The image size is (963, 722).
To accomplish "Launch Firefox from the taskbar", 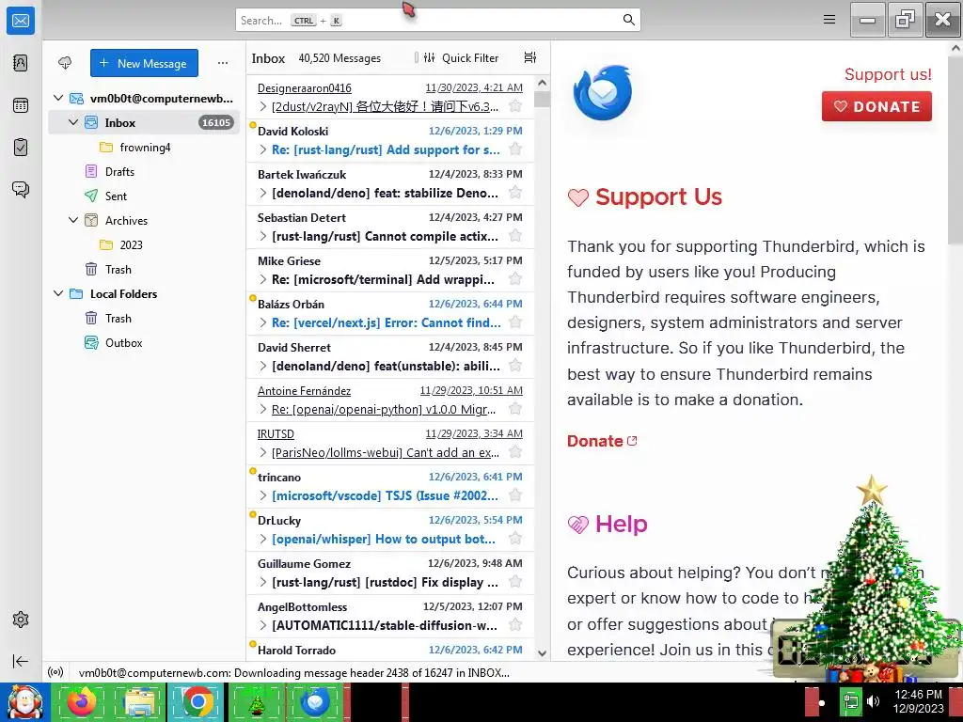I will [x=81, y=701].
